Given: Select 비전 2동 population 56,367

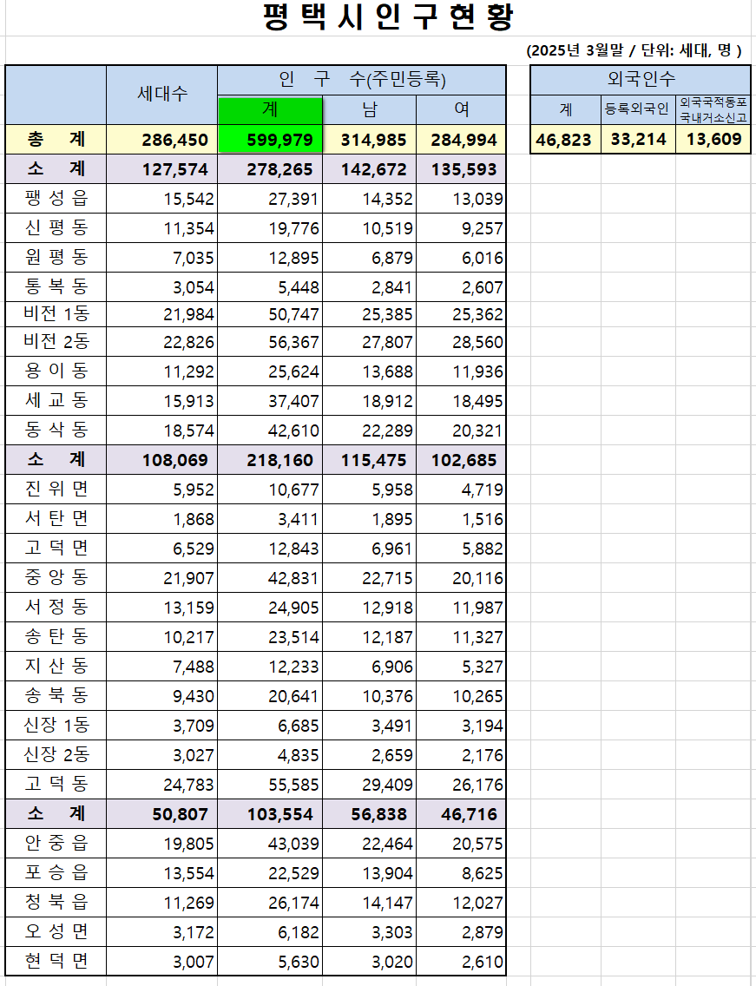Looking at the screenshot, I should [x=270, y=342].
